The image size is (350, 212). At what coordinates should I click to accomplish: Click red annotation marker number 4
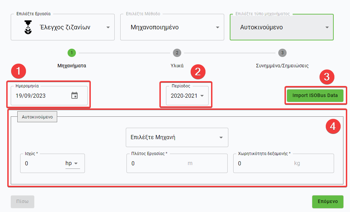pyautogui.click(x=333, y=126)
